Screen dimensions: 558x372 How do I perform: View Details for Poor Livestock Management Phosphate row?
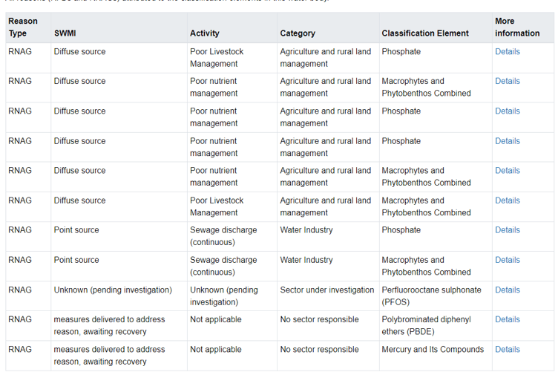pos(507,51)
